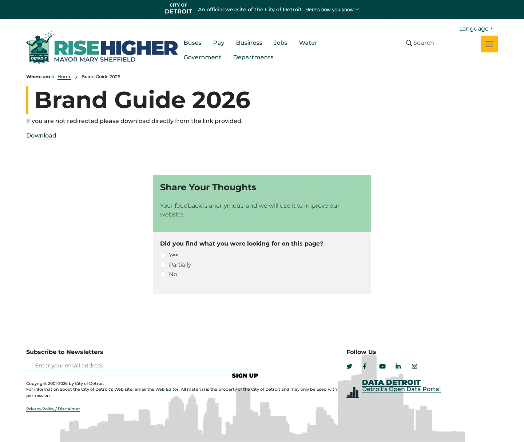This screenshot has width=524, height=442.
Task: Expand Here's how you know
Action: coord(332,9)
